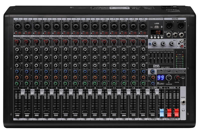The height and width of the screenshot is (130, 199).
Task: Mute channel 1
Action: click(23, 93)
